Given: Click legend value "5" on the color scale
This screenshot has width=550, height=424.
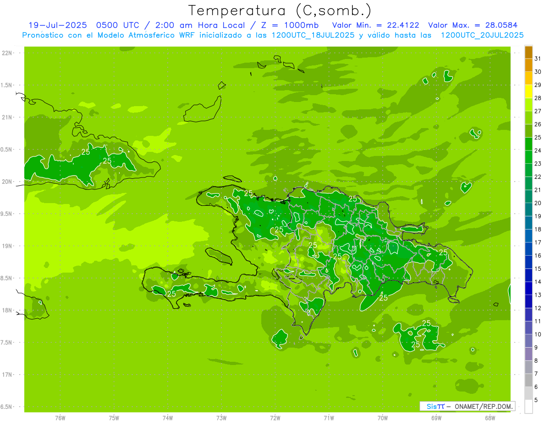Looking at the screenshot, I should coord(536,400).
